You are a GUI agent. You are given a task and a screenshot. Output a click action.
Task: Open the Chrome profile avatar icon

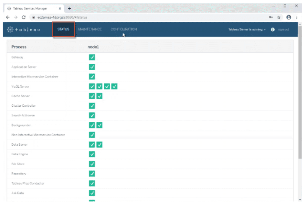coord(289,17)
